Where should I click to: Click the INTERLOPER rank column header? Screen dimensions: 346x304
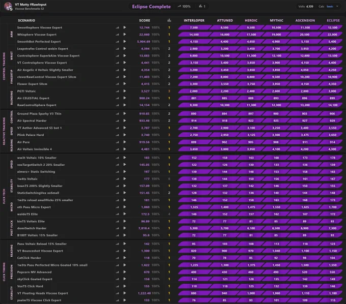pyautogui.click(x=194, y=20)
